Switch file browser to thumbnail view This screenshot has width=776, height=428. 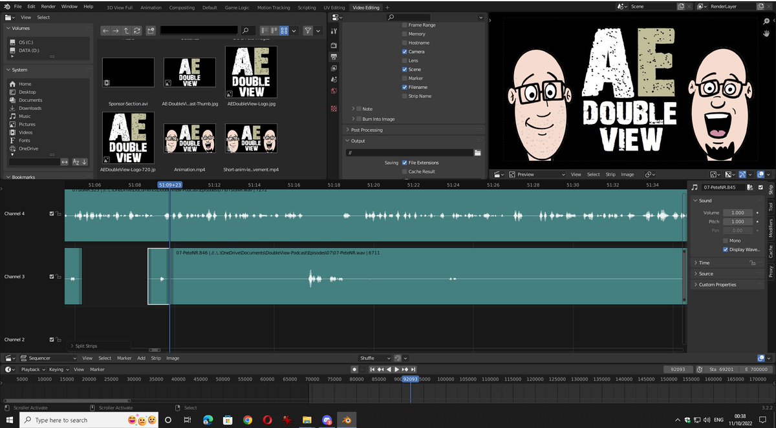click(x=284, y=30)
